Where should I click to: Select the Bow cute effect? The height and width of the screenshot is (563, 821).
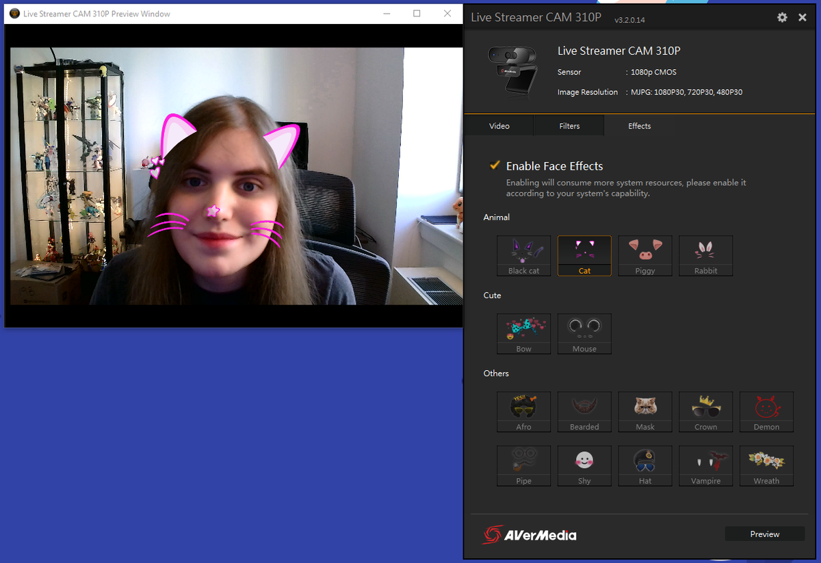523,334
